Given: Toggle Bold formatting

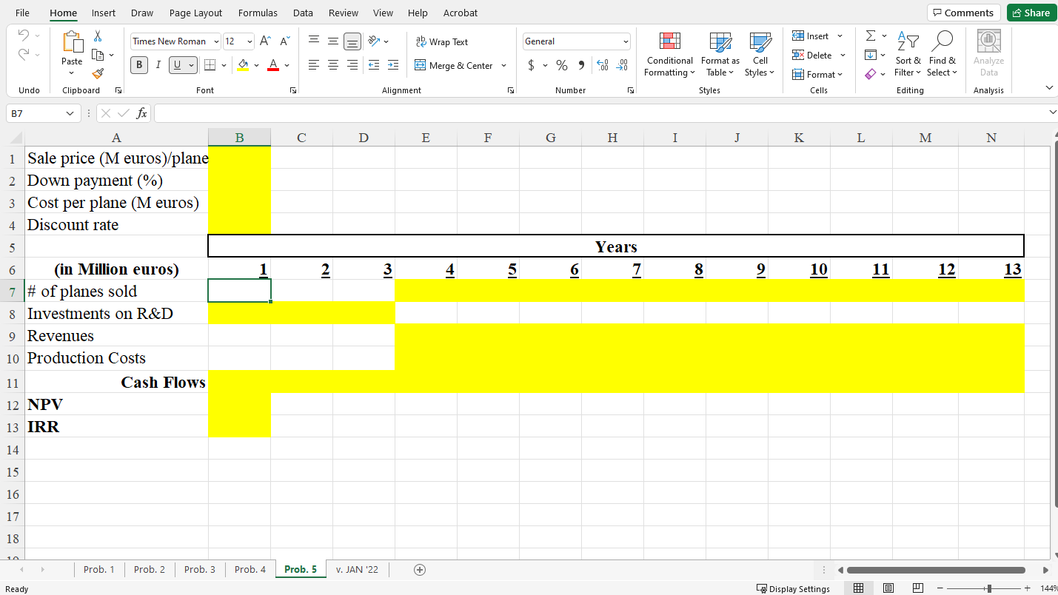Looking at the screenshot, I should pos(139,65).
